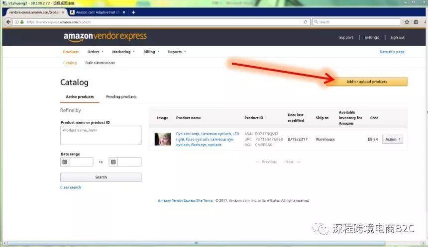Go back with the browser back arrow
This screenshot has width=428, height=247.
pyautogui.click(x=8, y=22)
